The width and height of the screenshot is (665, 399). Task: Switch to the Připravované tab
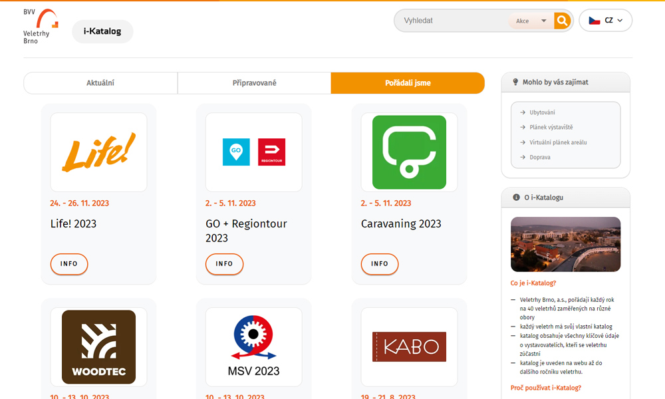[255, 83]
